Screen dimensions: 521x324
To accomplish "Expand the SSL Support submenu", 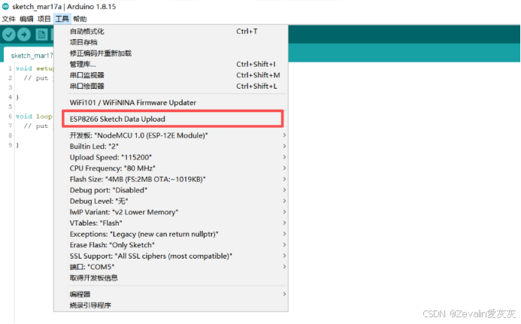I will pyautogui.click(x=171, y=256).
